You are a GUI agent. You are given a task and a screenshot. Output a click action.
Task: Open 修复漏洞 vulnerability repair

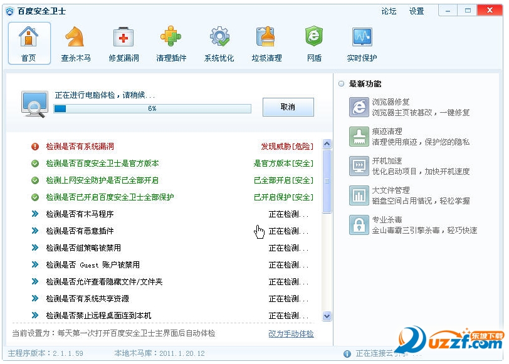tap(123, 43)
